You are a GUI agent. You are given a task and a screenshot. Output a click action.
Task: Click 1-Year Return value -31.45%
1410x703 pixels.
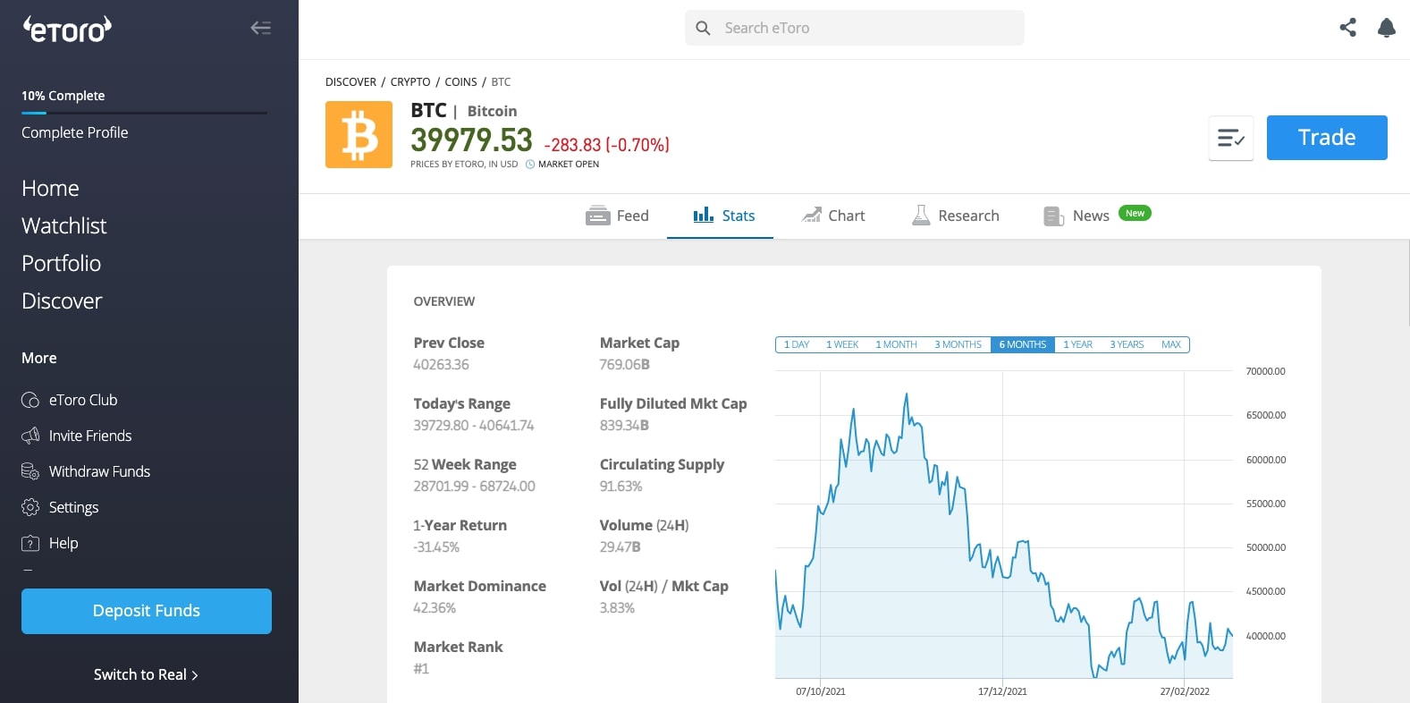(436, 547)
